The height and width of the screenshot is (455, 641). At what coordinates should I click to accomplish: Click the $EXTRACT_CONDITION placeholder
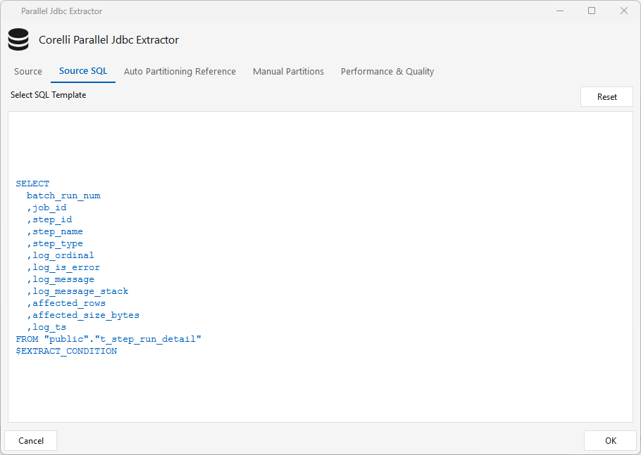tap(66, 351)
